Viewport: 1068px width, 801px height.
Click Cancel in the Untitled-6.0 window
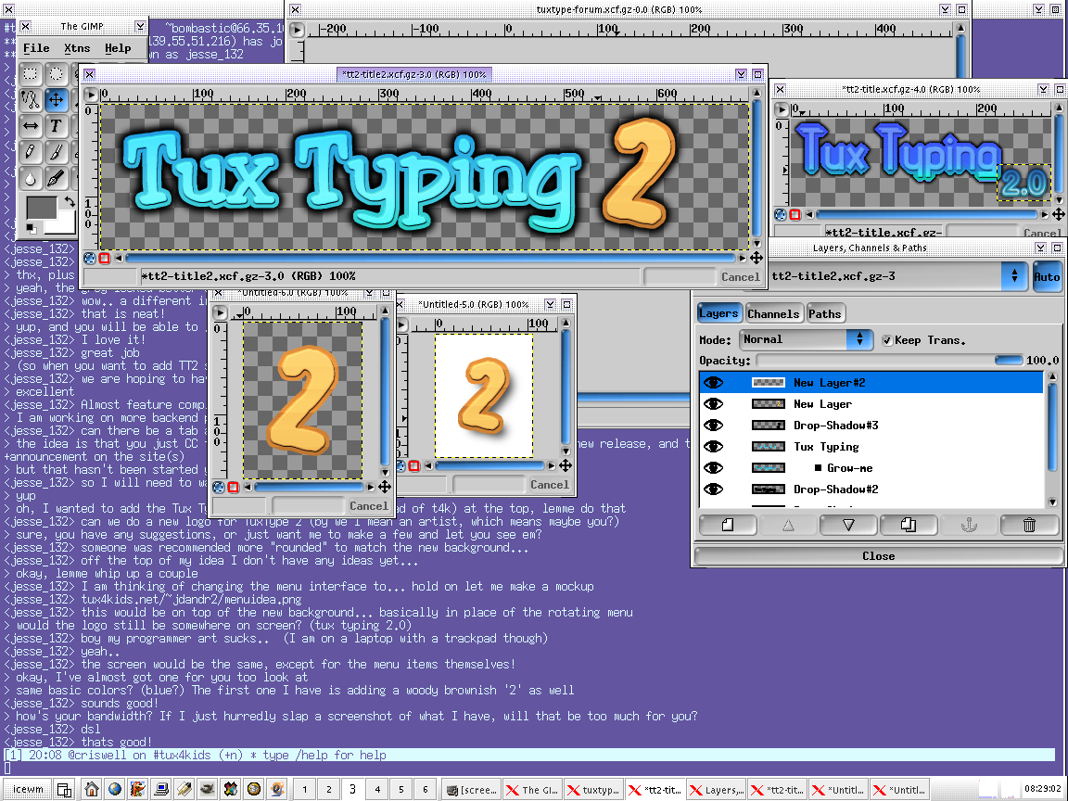pos(368,506)
